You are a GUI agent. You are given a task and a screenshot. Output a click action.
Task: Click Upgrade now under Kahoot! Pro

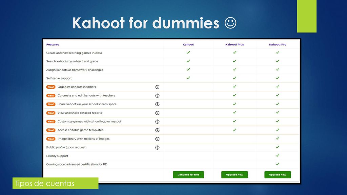(278, 175)
